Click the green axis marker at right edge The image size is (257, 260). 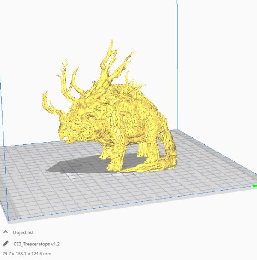click(x=255, y=186)
